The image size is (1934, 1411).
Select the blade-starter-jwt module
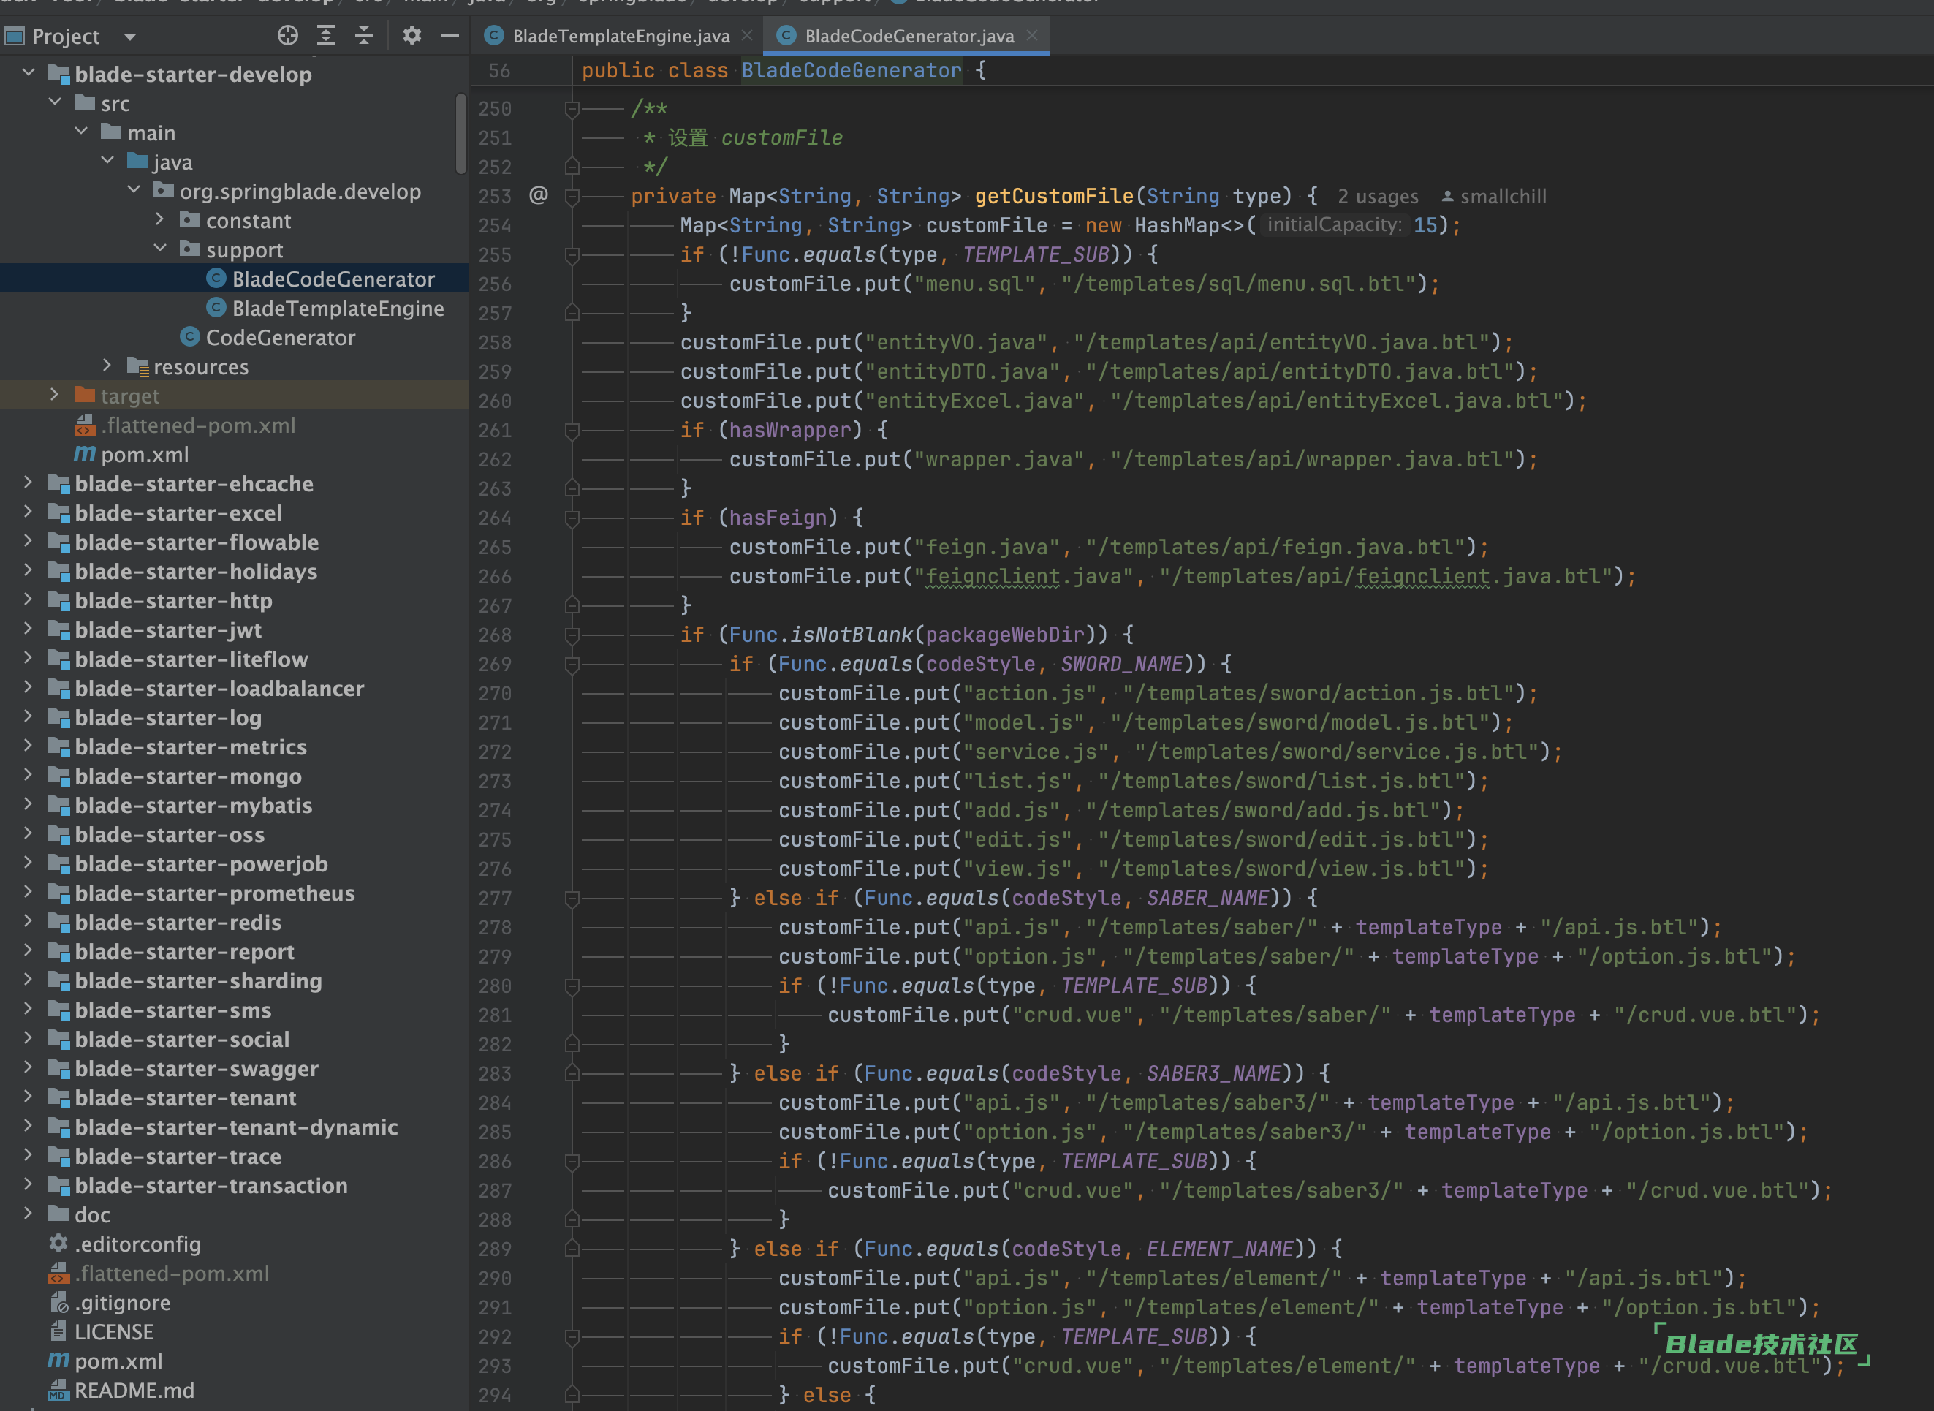168,629
